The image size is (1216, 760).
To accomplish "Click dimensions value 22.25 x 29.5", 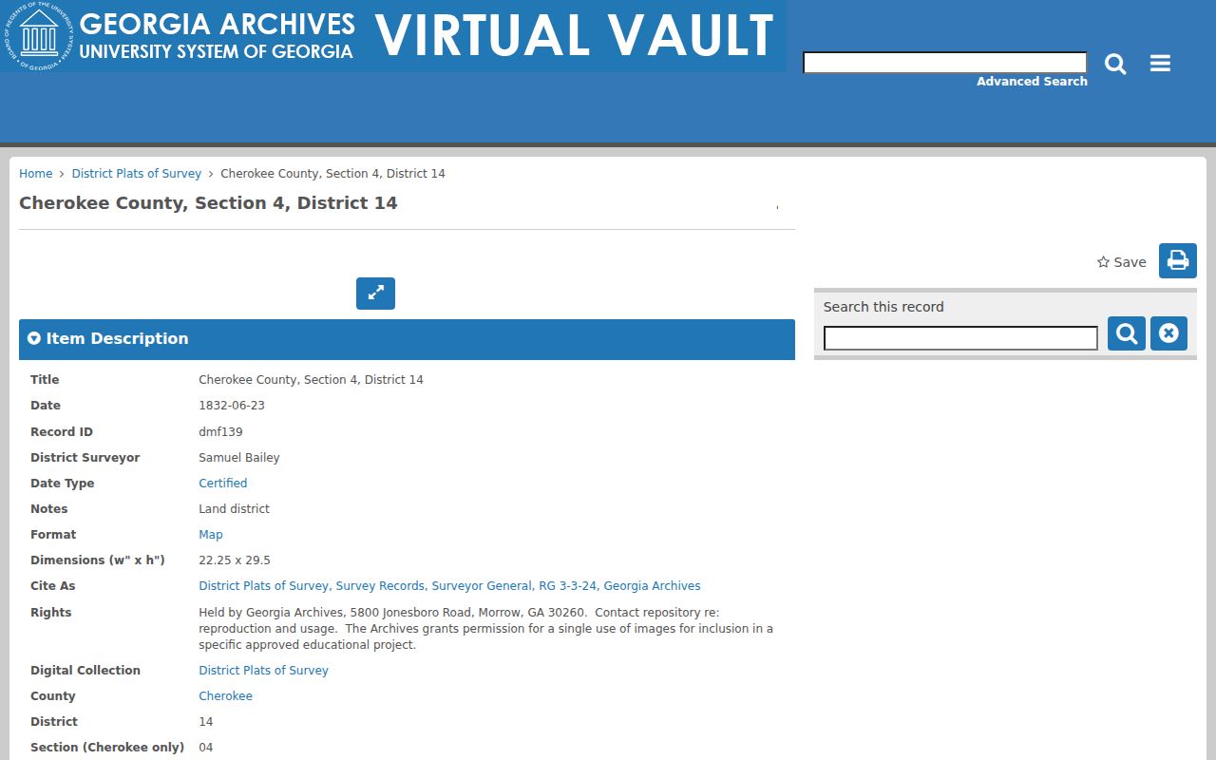I will coord(235,560).
